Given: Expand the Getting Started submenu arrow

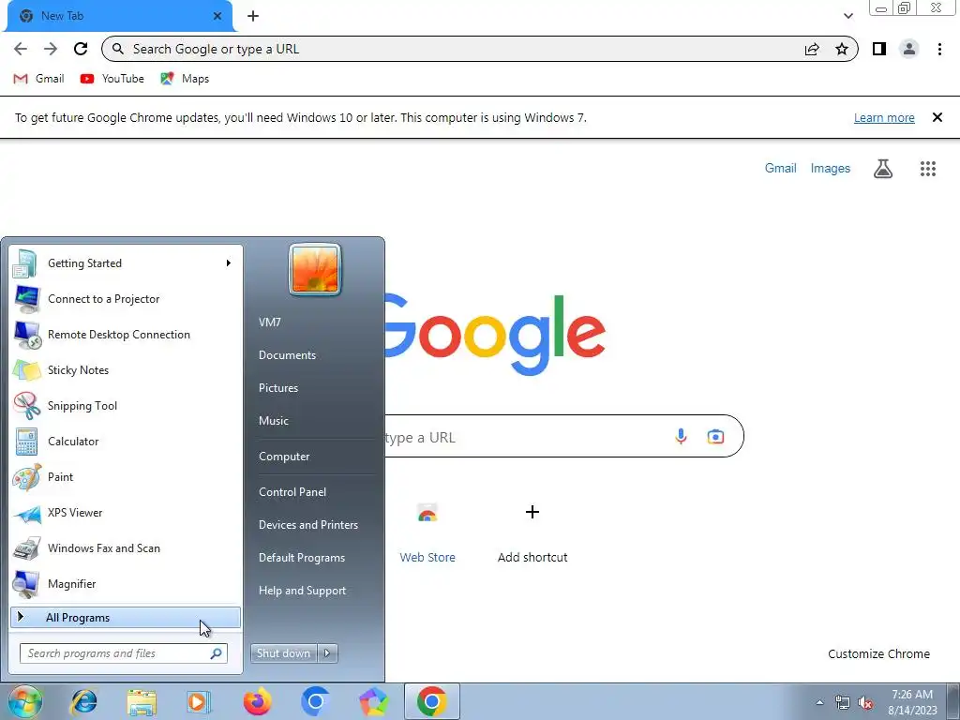Looking at the screenshot, I should click(229, 263).
